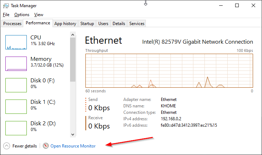Image resolution: width=262 pixels, height=155 pixels.
Task: Click the sidebar scroll up arrow
Action: pyautogui.click(x=73, y=35)
